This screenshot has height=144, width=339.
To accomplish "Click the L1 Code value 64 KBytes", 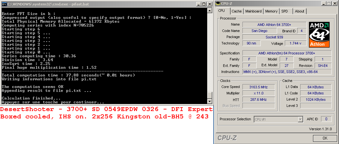I will [316, 93].
